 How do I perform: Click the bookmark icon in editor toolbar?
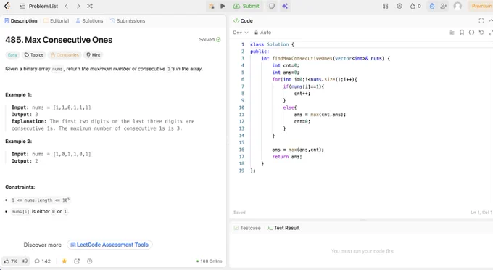pos(462,33)
